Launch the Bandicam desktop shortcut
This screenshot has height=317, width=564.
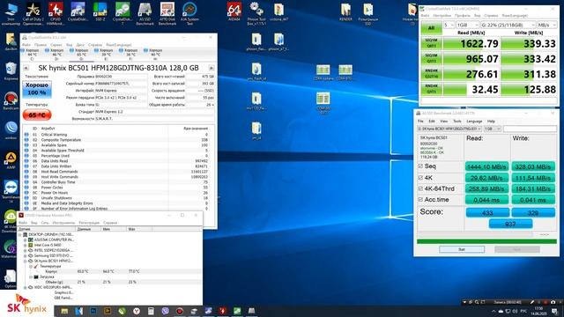11,101
